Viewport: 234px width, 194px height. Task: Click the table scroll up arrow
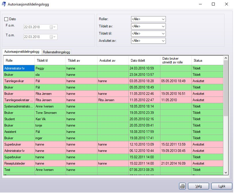pos(226,58)
